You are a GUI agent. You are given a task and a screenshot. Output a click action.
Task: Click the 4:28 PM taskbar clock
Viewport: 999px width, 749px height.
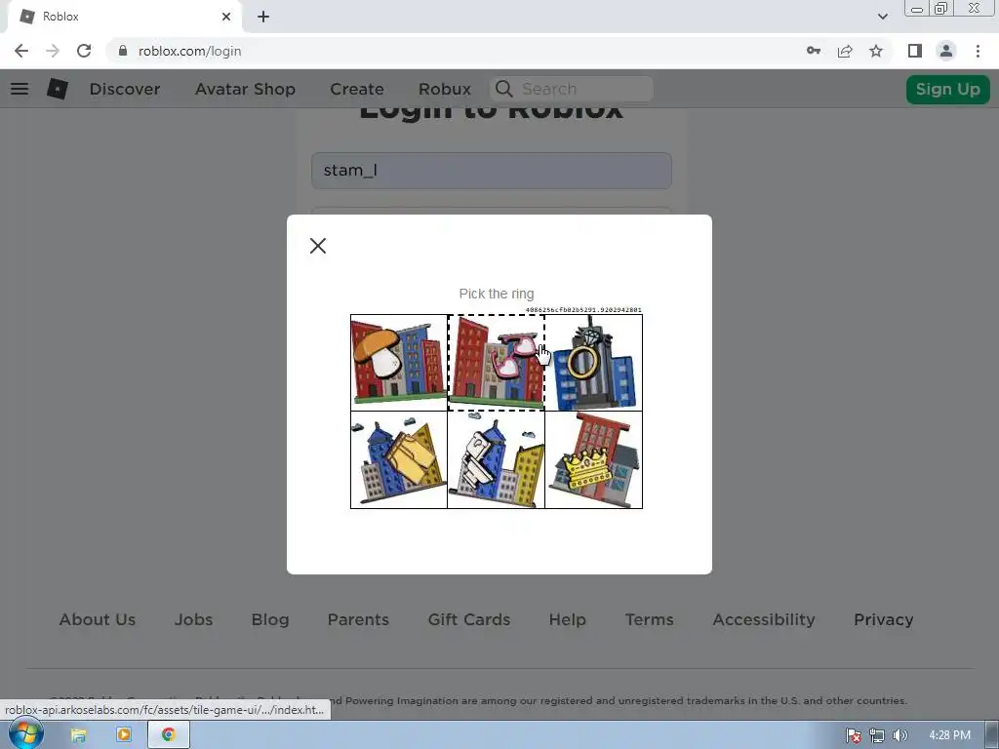(x=949, y=735)
